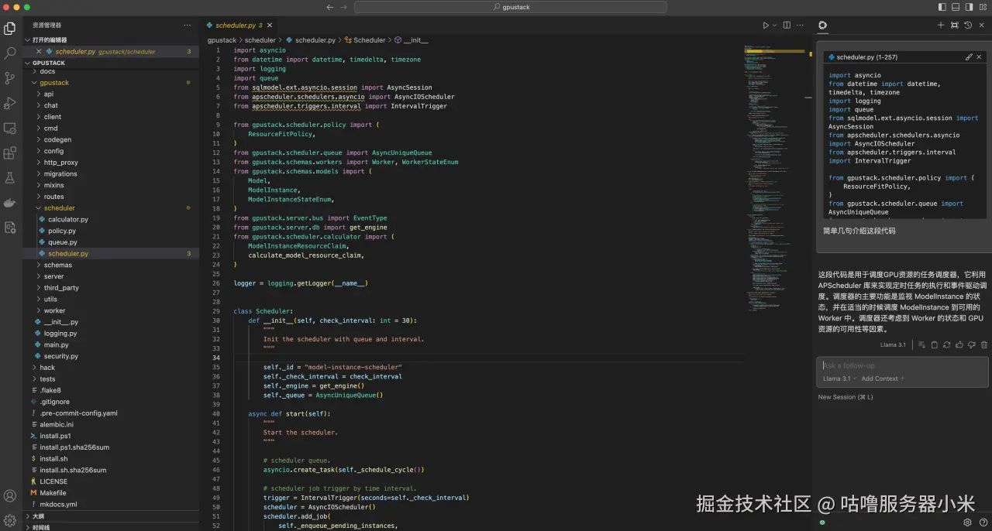The width and height of the screenshot is (992, 531).
Task: Select the scheduler.py editor tab
Action: click(x=235, y=26)
